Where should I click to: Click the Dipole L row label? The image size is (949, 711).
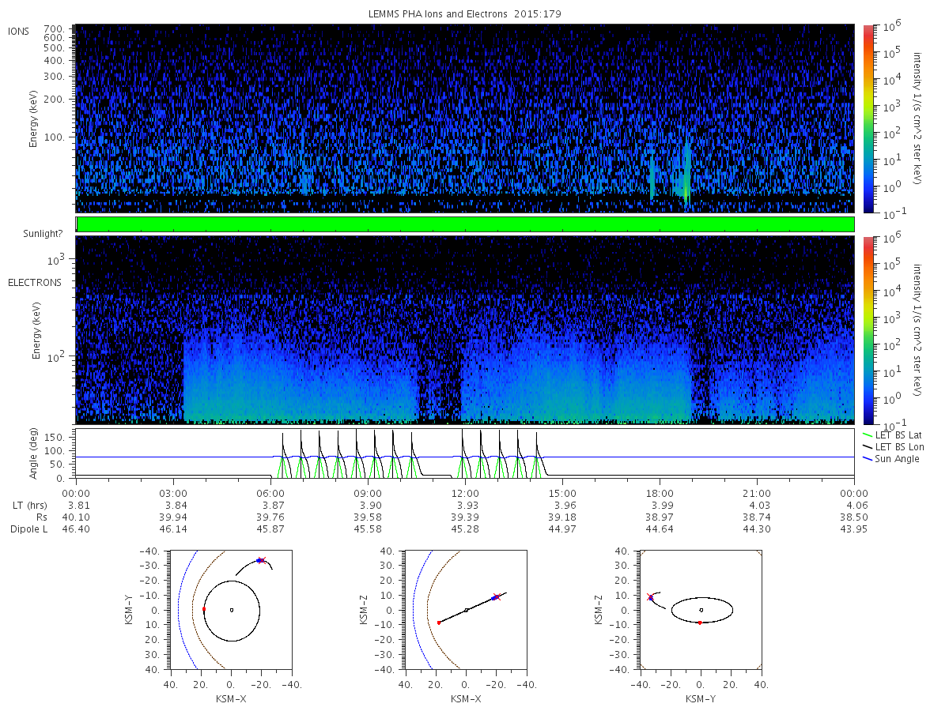coord(29,529)
